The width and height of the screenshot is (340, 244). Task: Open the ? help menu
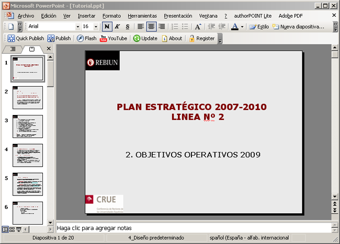click(x=226, y=16)
